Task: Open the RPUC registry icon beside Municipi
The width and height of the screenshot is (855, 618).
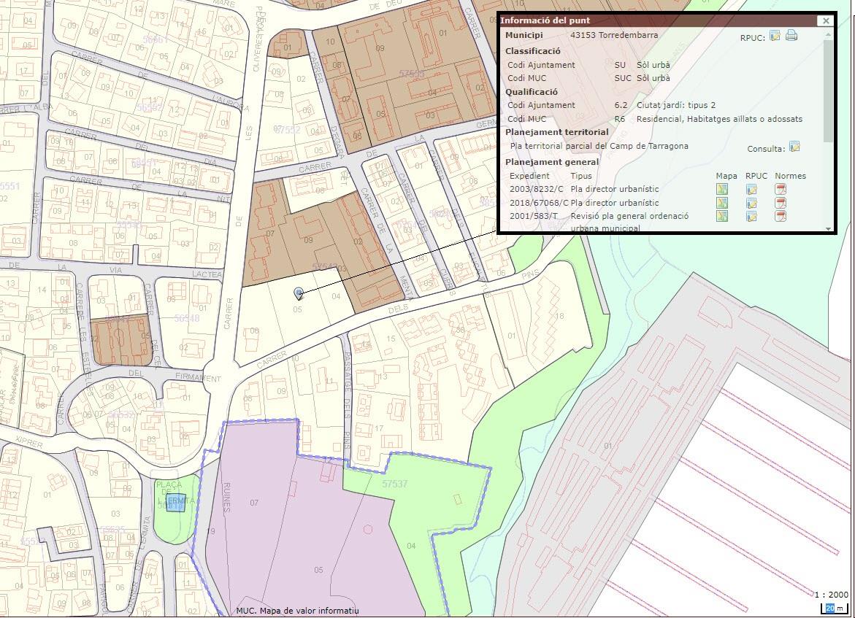Action: [775, 36]
